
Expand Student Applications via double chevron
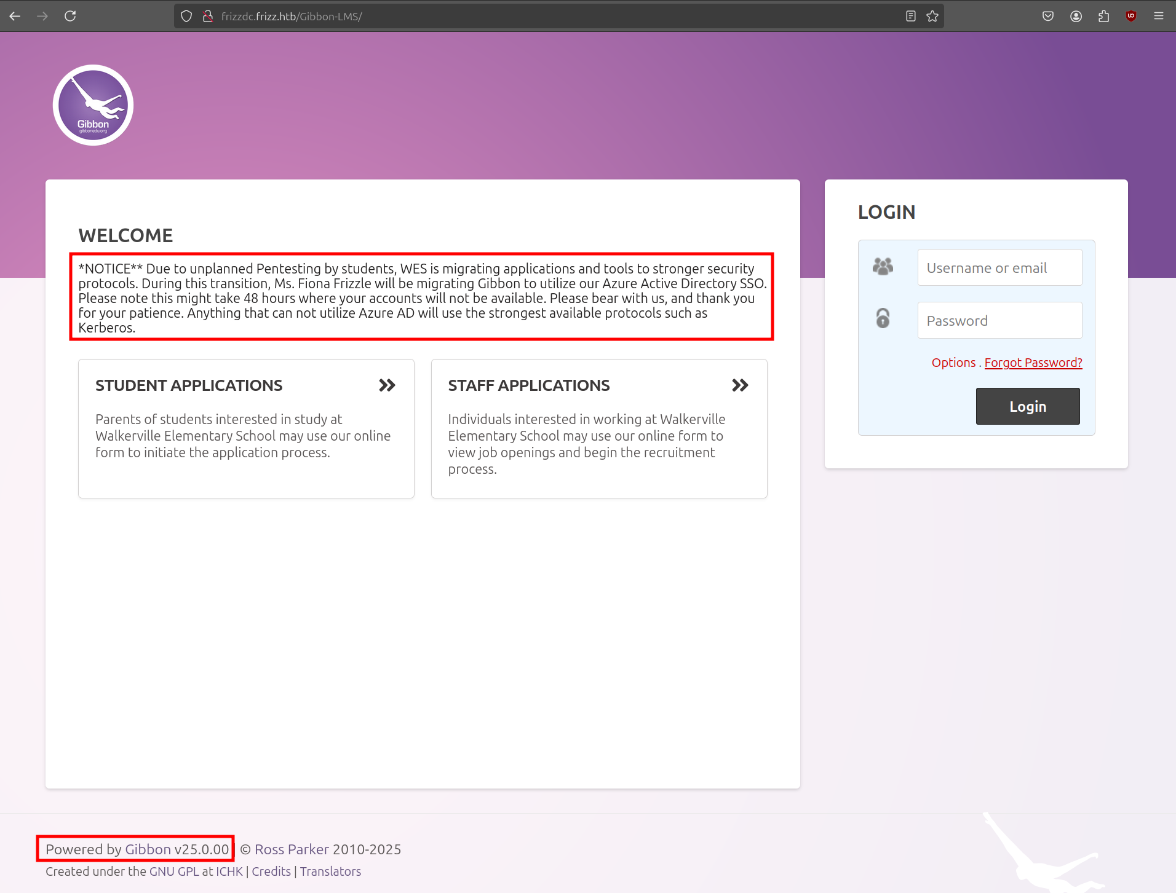(x=387, y=385)
